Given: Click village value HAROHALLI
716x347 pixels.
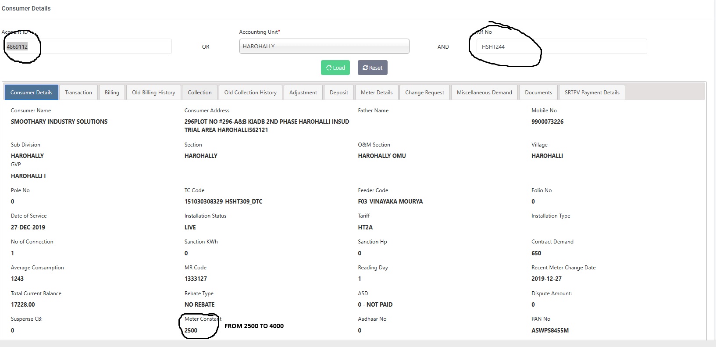Looking at the screenshot, I should (547, 156).
